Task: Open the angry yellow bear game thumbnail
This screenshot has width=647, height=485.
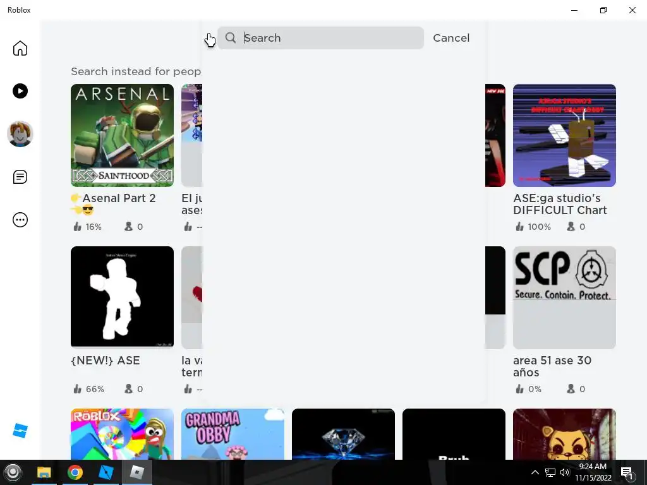Action: pos(564,434)
